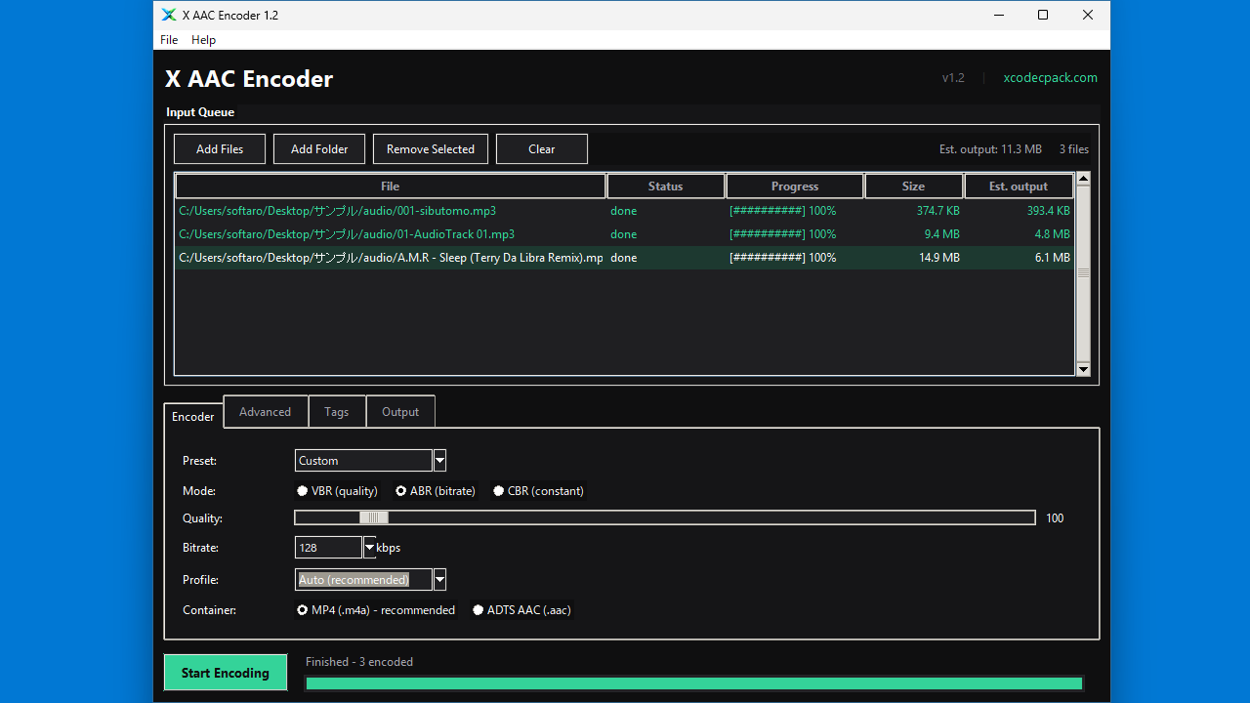Clear the input queue
The width and height of the screenshot is (1250, 703).
[542, 149]
